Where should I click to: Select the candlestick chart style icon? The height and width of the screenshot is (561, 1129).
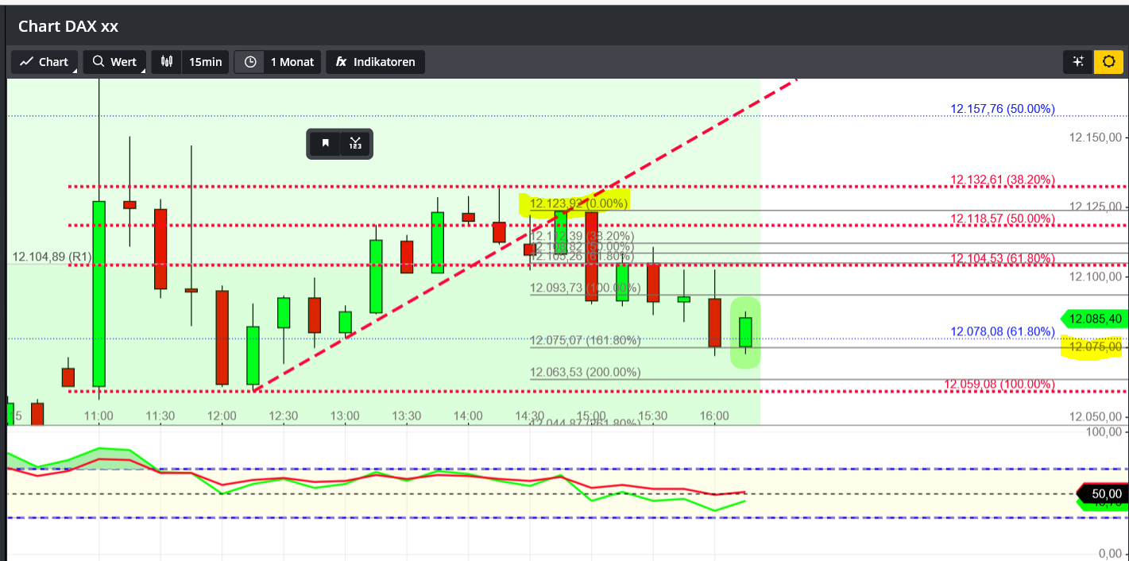coord(166,62)
